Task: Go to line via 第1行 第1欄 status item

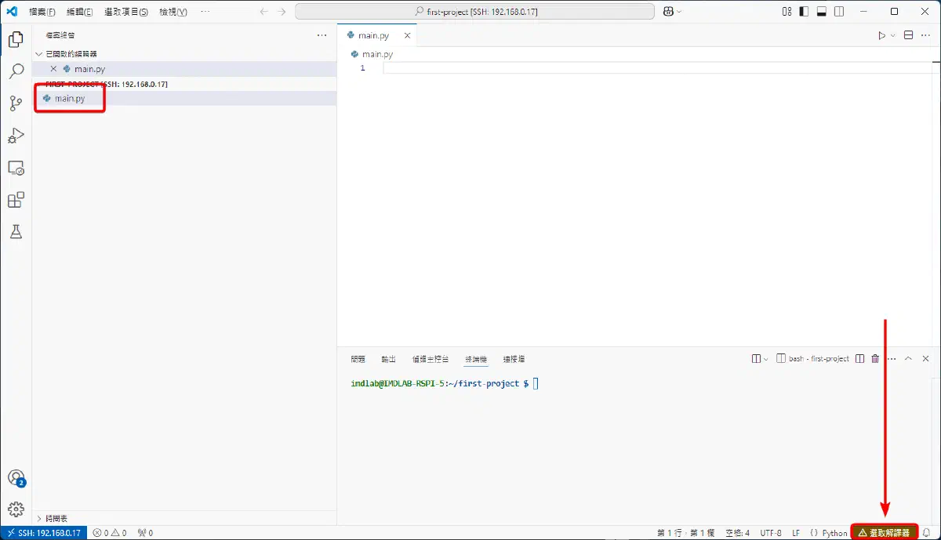Action: pyautogui.click(x=685, y=533)
